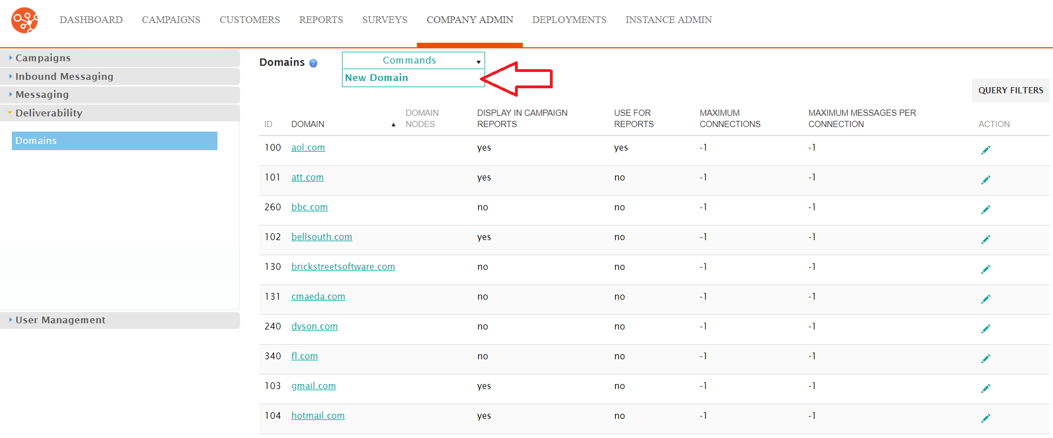Click the ID column header
This screenshot has width=1053, height=438.
(268, 124)
